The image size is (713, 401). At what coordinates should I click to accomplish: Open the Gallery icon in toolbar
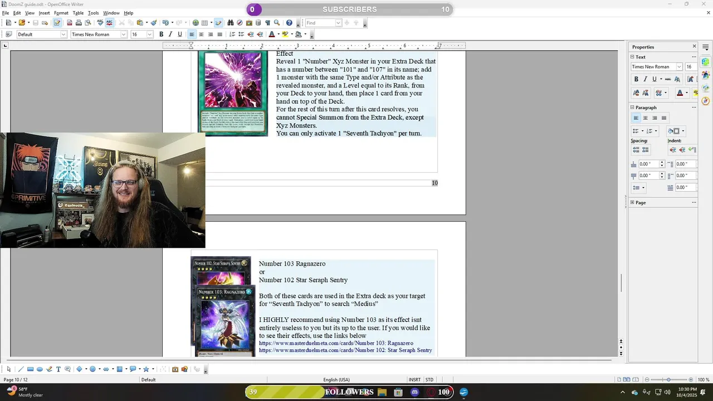(x=249, y=23)
